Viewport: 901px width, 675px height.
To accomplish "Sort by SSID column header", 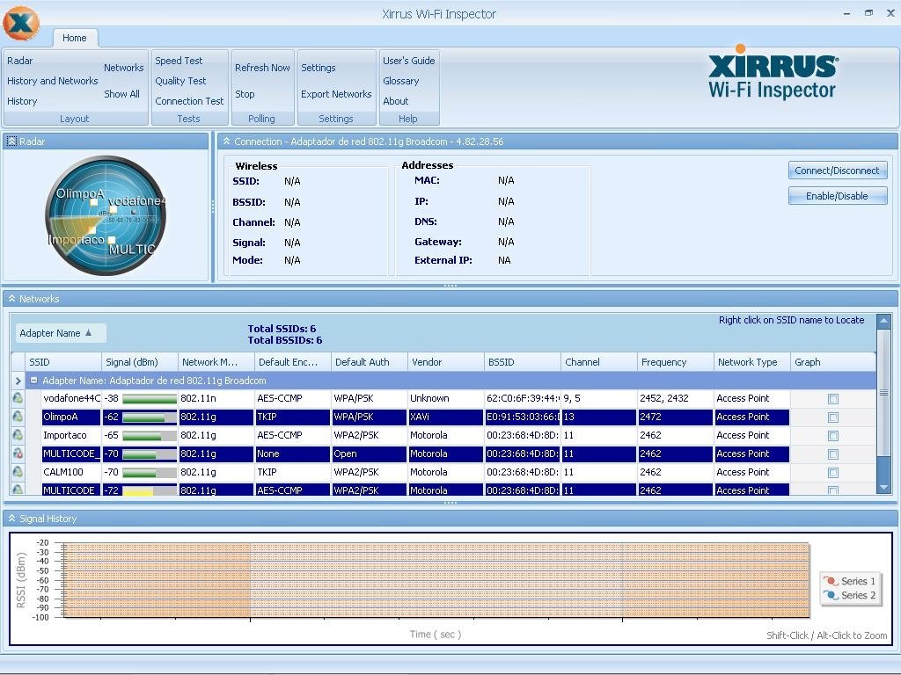I will click(x=63, y=362).
